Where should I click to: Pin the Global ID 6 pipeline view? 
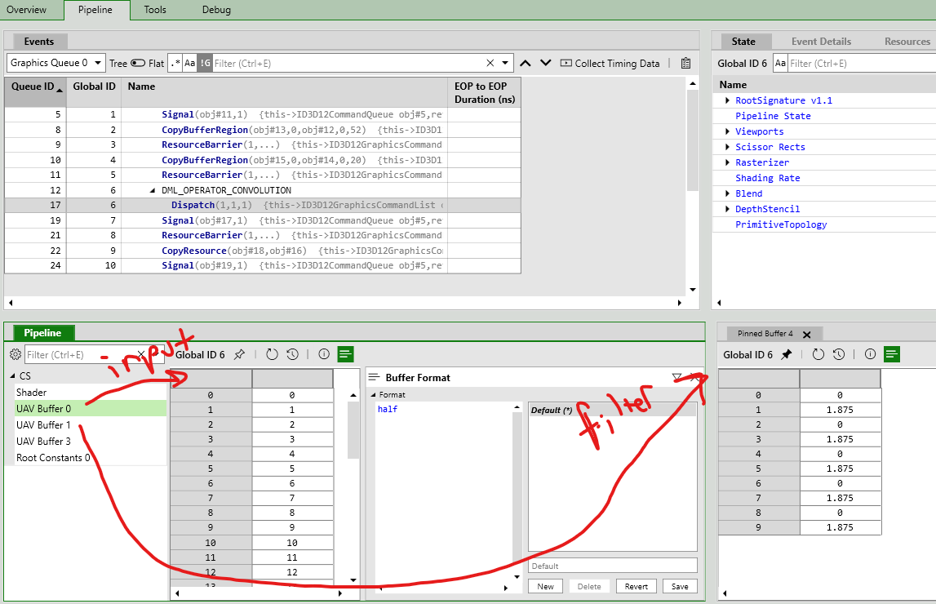coord(240,354)
